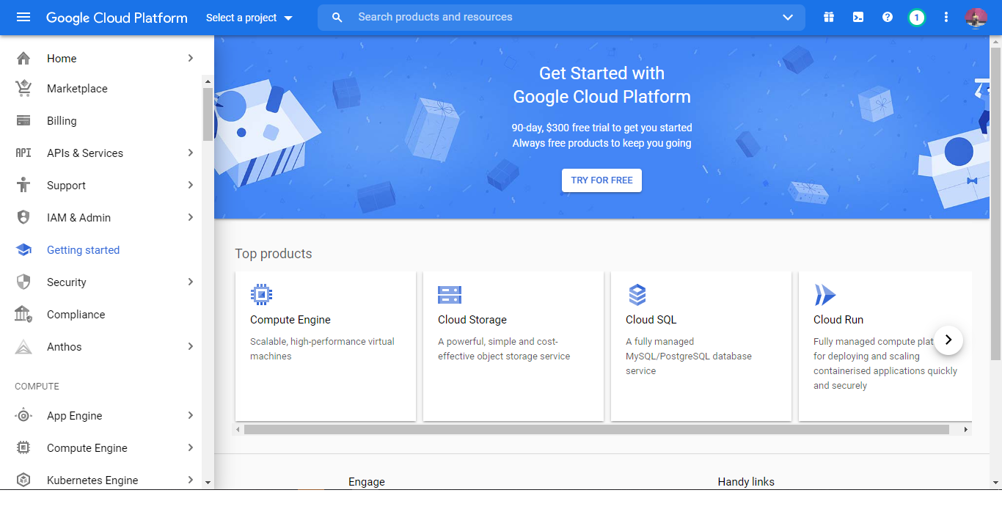Expand the Home submenu chevron
Screen dimensions: 1002x512
pos(191,58)
